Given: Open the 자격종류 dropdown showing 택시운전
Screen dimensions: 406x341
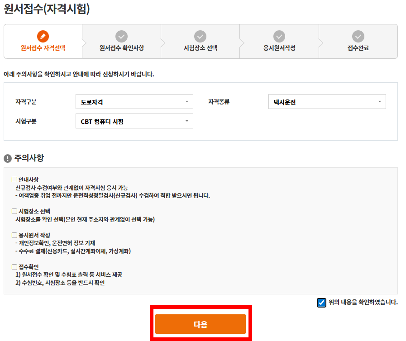Looking at the screenshot, I should point(327,102).
